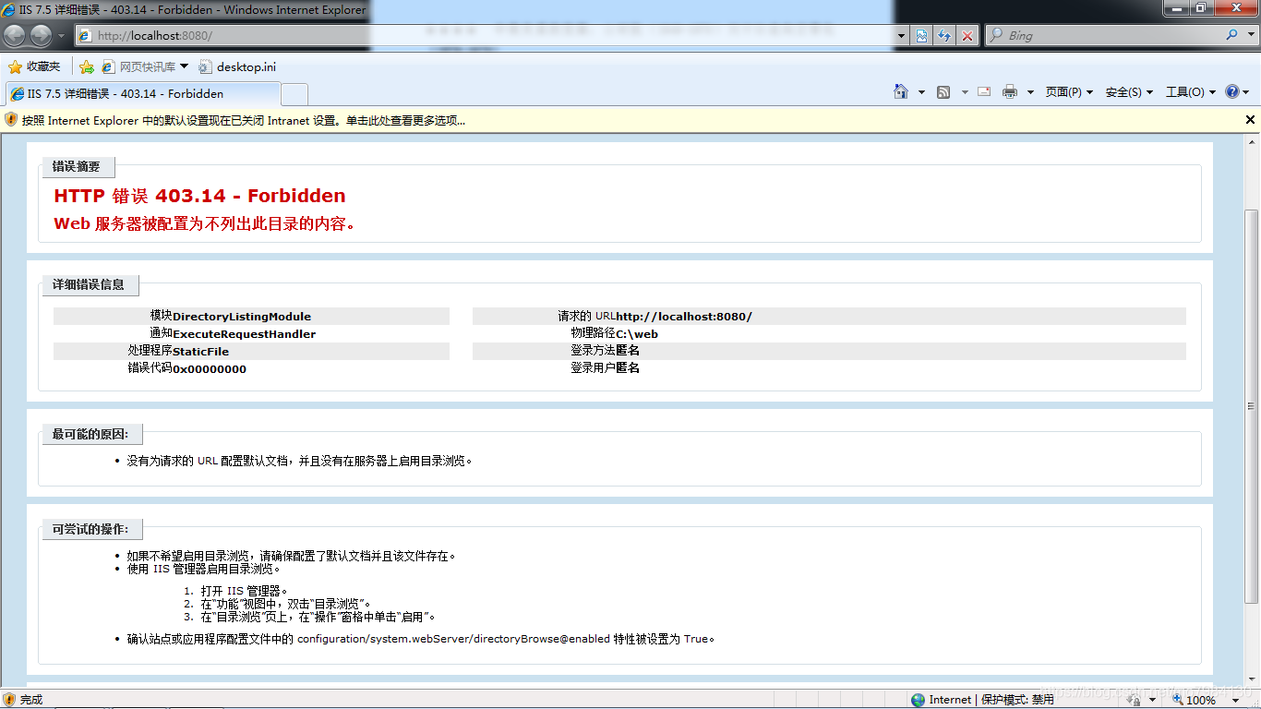Add page to favorites bar star icon
The height and width of the screenshot is (709, 1261).
click(x=87, y=66)
